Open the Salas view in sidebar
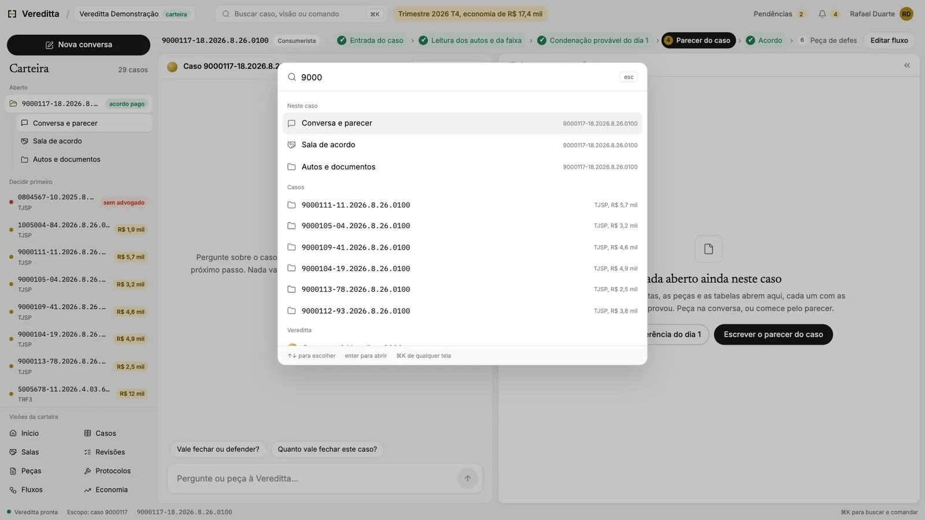The width and height of the screenshot is (925, 520). coord(24,452)
